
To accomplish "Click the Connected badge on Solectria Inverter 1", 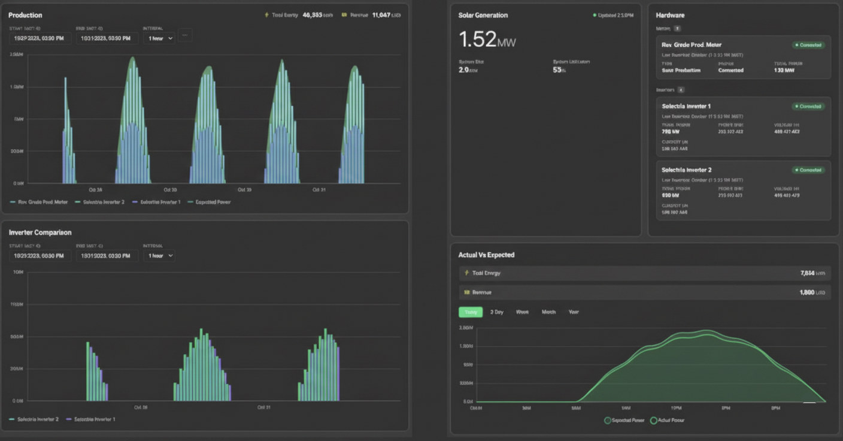I will (808, 107).
